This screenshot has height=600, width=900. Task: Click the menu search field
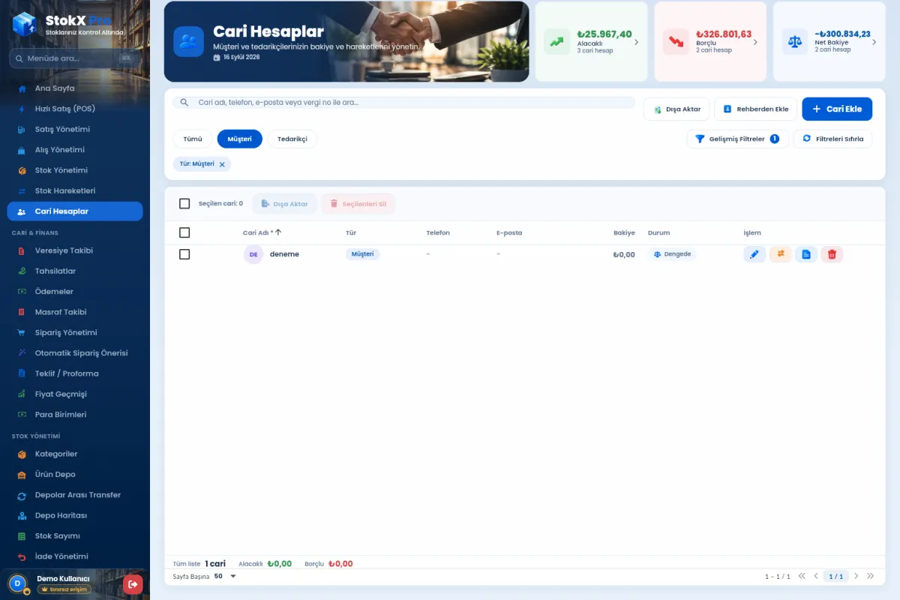(x=75, y=58)
